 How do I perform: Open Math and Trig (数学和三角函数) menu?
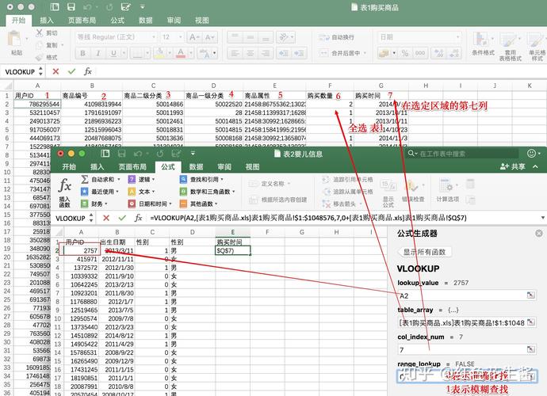click(x=207, y=192)
